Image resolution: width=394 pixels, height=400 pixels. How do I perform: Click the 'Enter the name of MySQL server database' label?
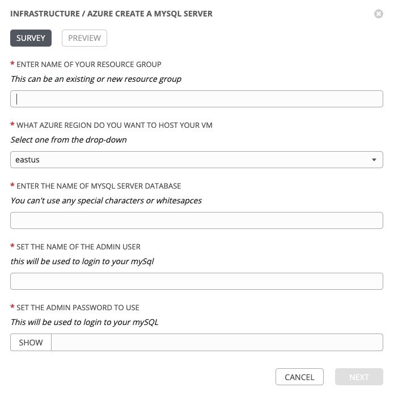coord(99,186)
